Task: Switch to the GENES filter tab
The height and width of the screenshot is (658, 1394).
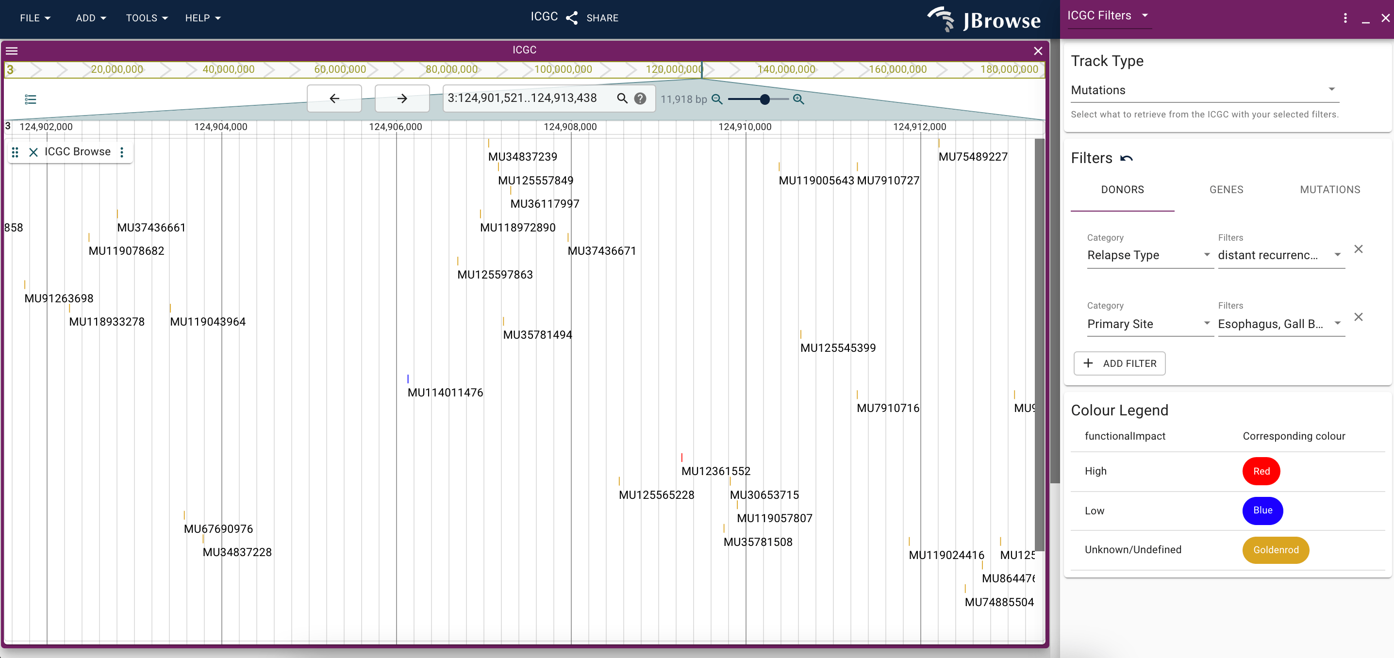Action: 1226,189
